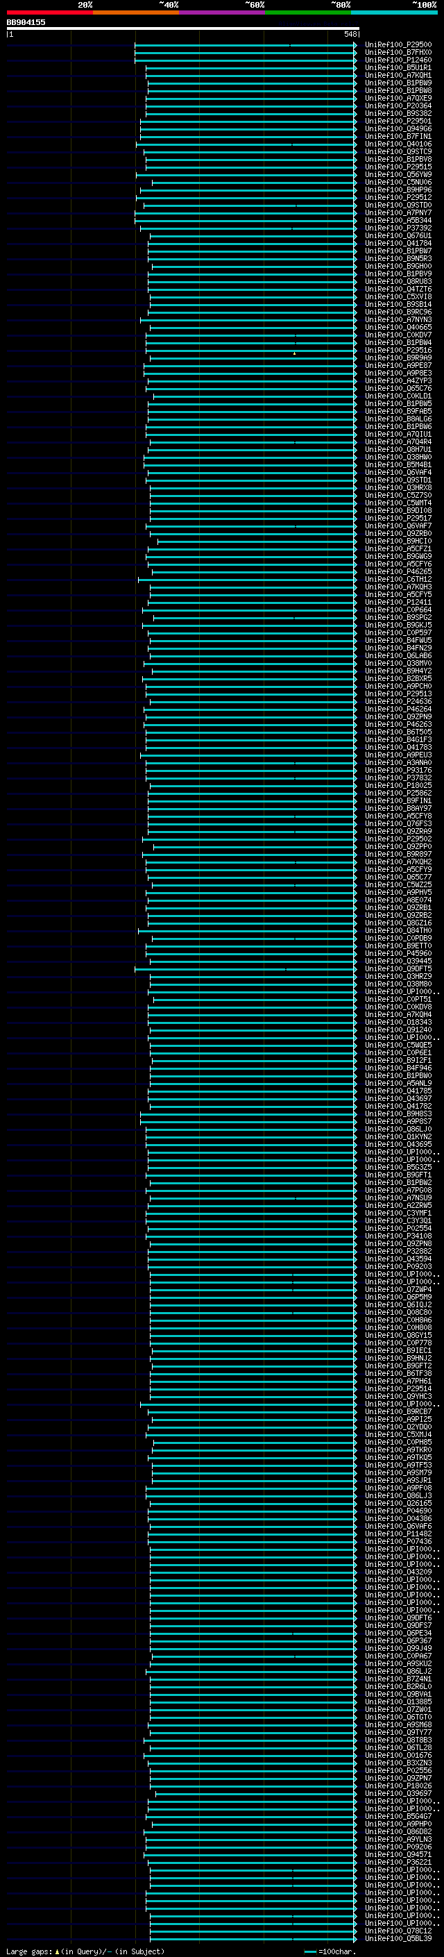Select hit UniRef100_B7FHX0
444x1957 pixels.
(x=398, y=53)
